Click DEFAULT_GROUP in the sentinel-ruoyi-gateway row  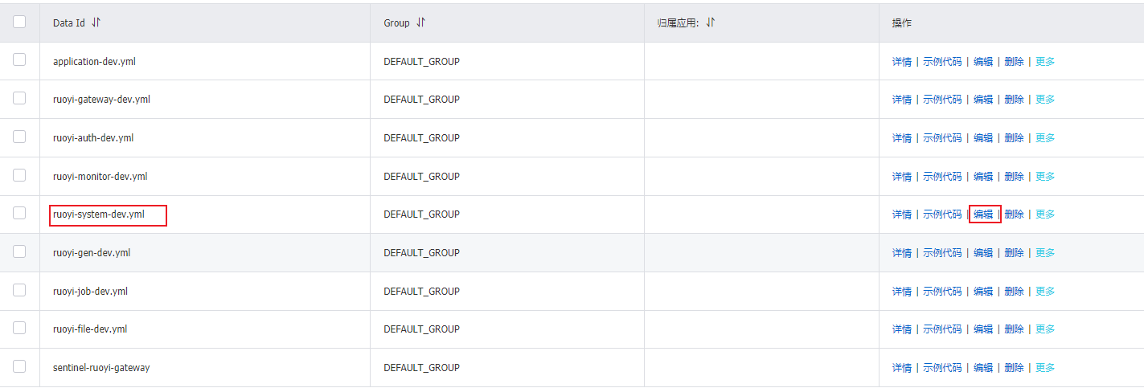[421, 368]
